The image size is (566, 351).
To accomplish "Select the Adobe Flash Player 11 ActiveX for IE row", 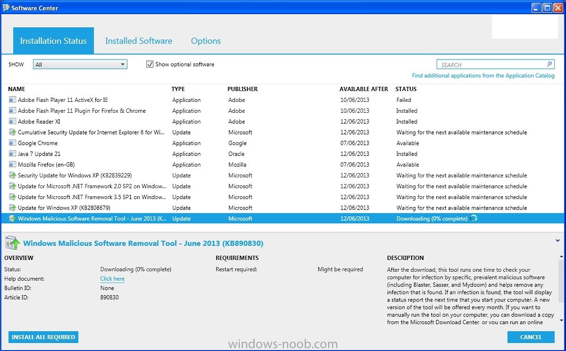I will (283, 100).
